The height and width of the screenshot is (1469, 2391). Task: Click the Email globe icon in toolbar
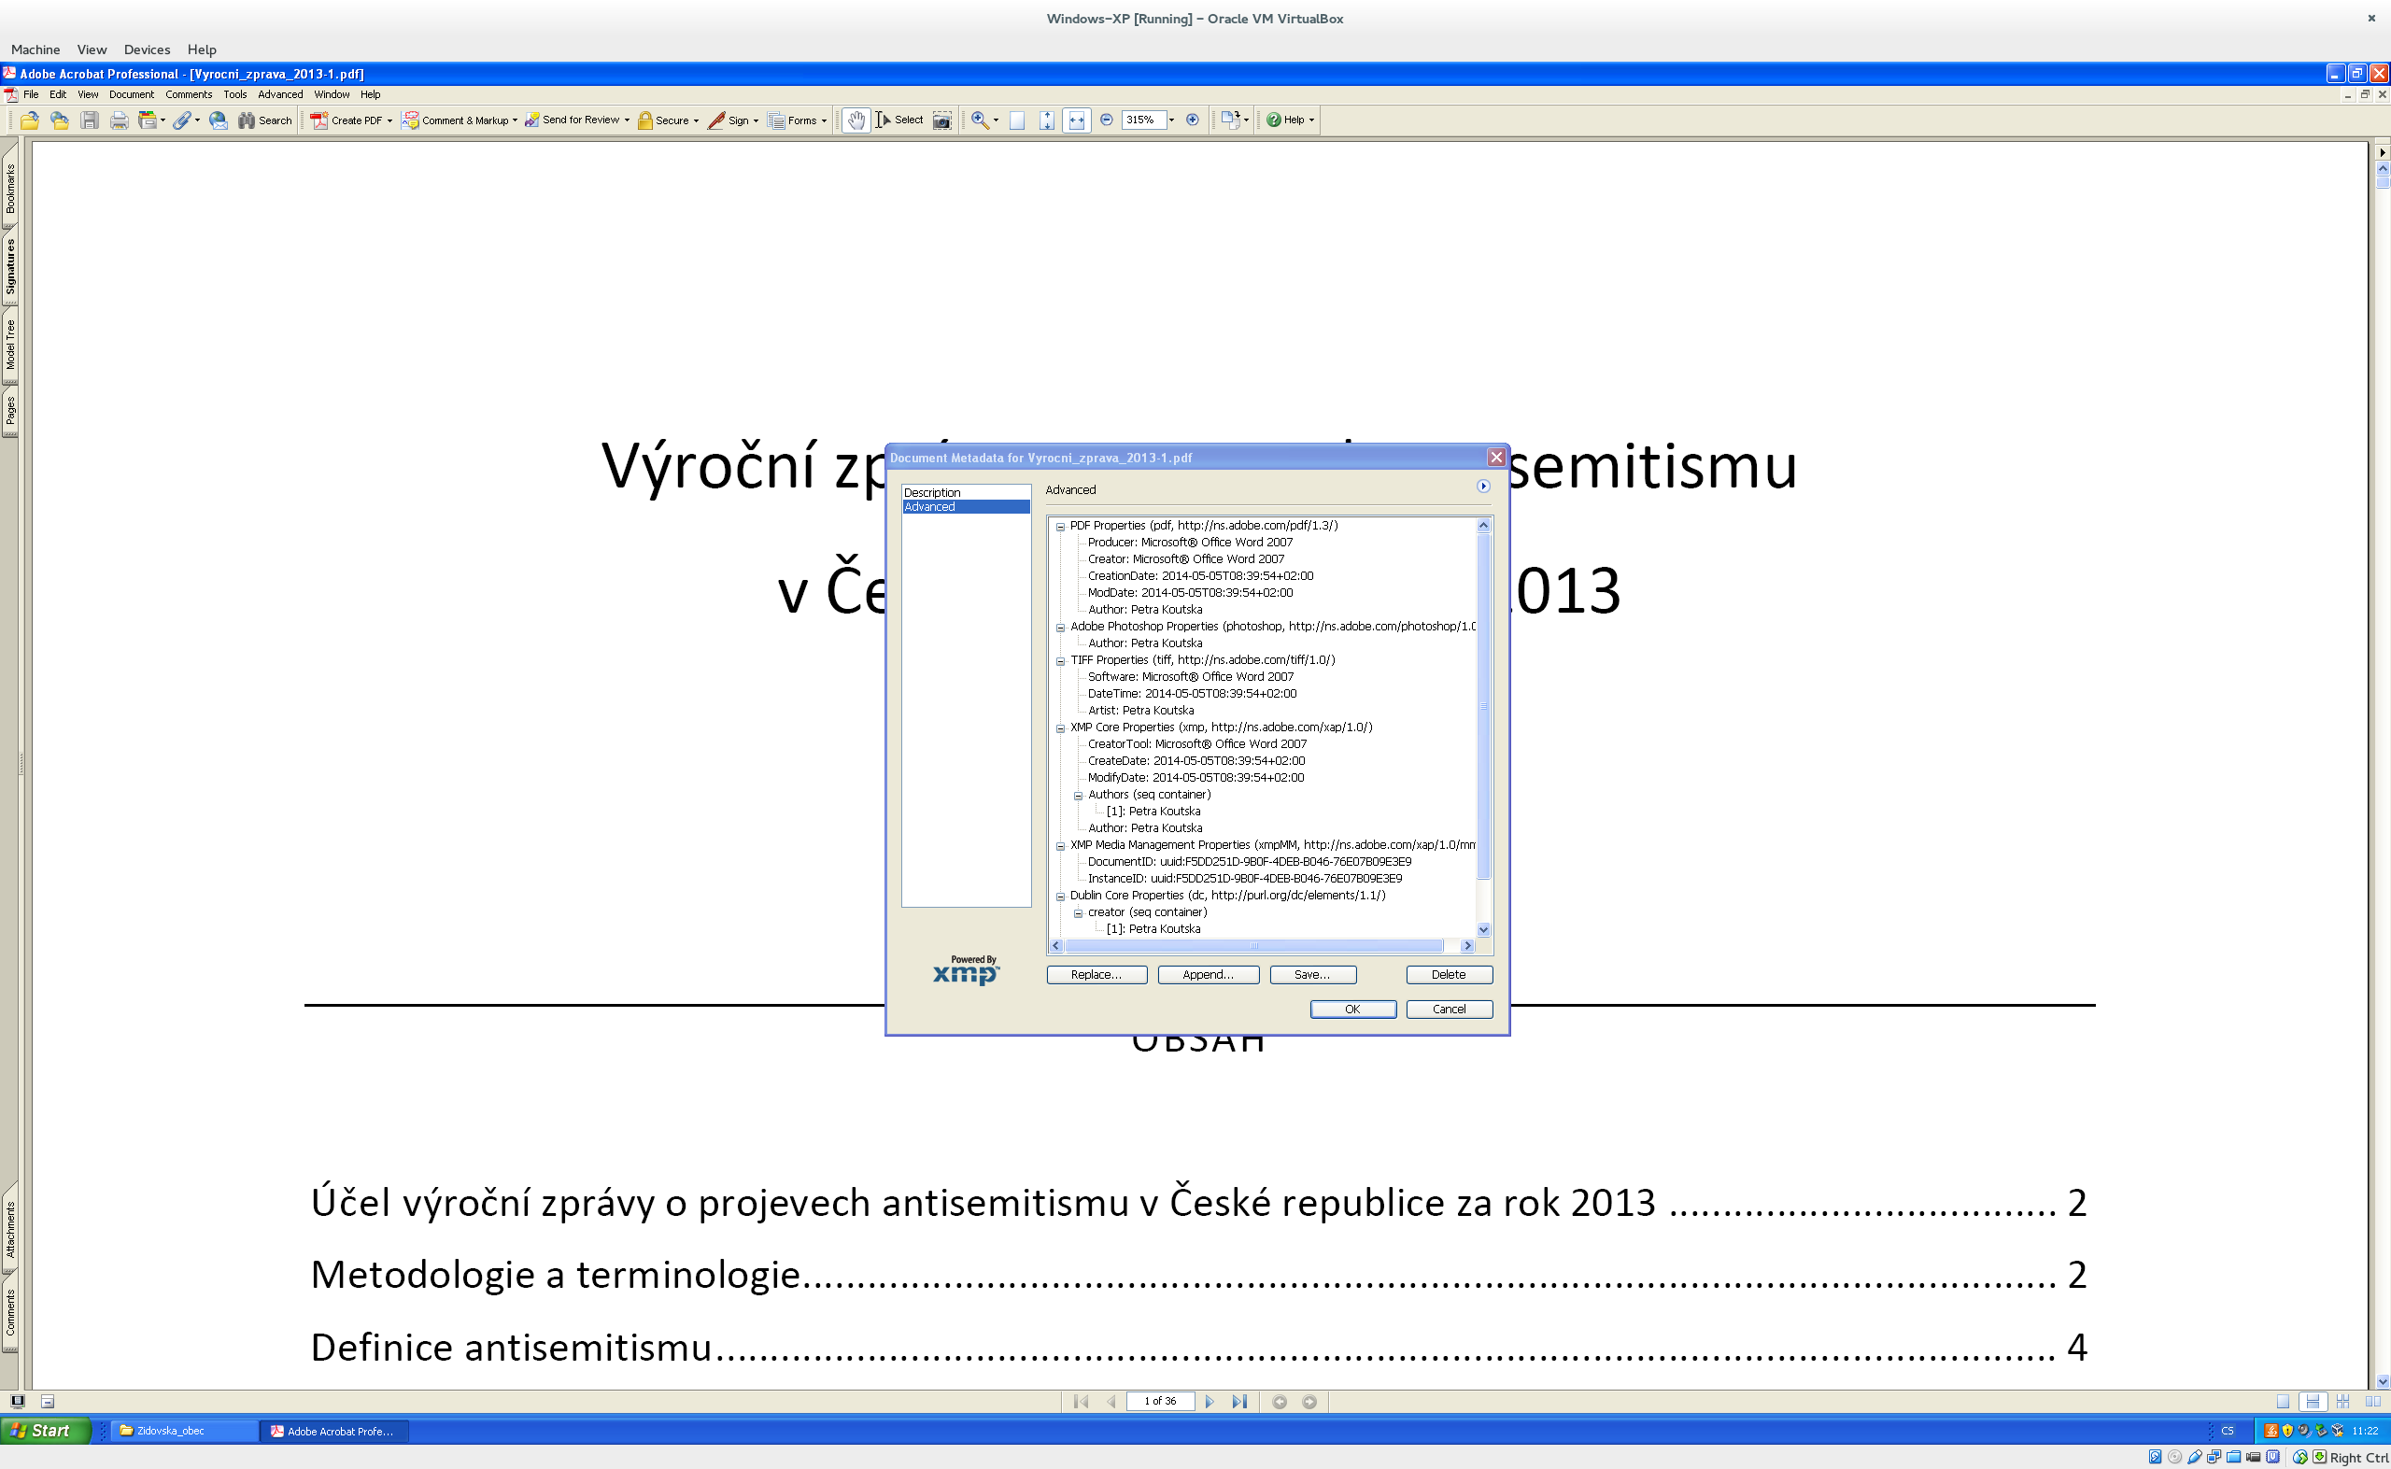tap(219, 120)
